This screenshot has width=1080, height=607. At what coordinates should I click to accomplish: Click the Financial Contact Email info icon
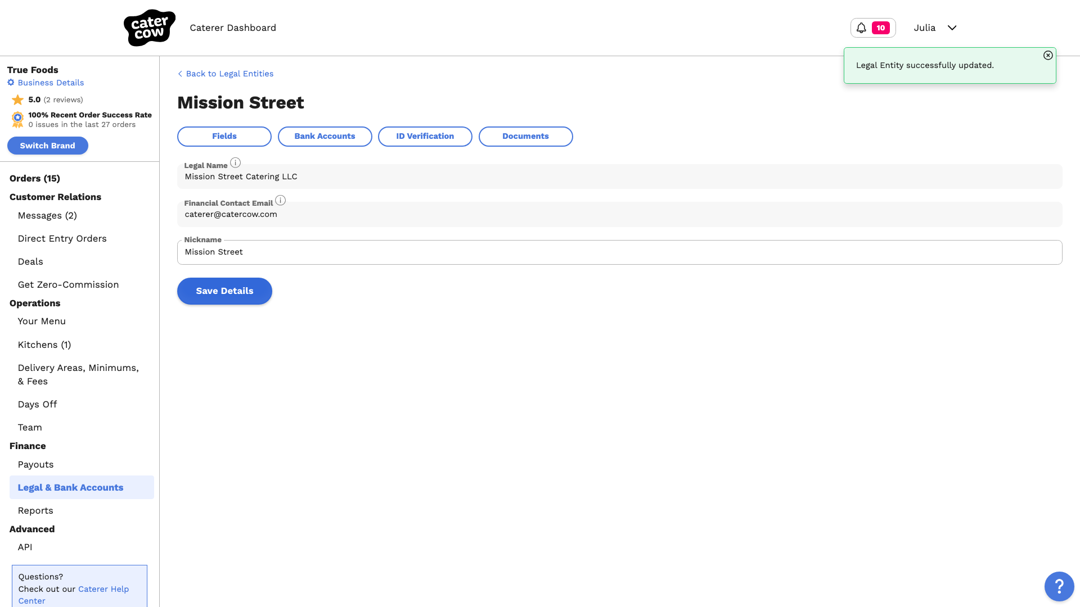(x=280, y=200)
